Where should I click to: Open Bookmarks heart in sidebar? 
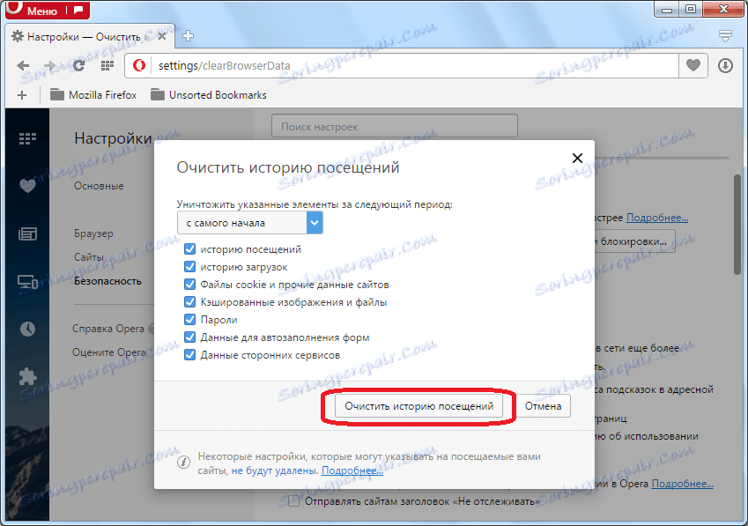[x=27, y=186]
